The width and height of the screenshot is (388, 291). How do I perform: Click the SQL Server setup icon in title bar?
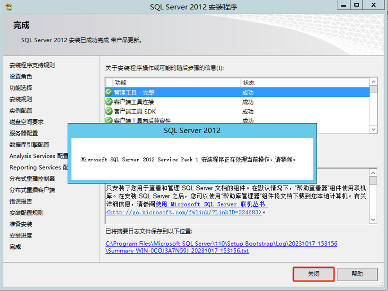[x=8, y=7]
